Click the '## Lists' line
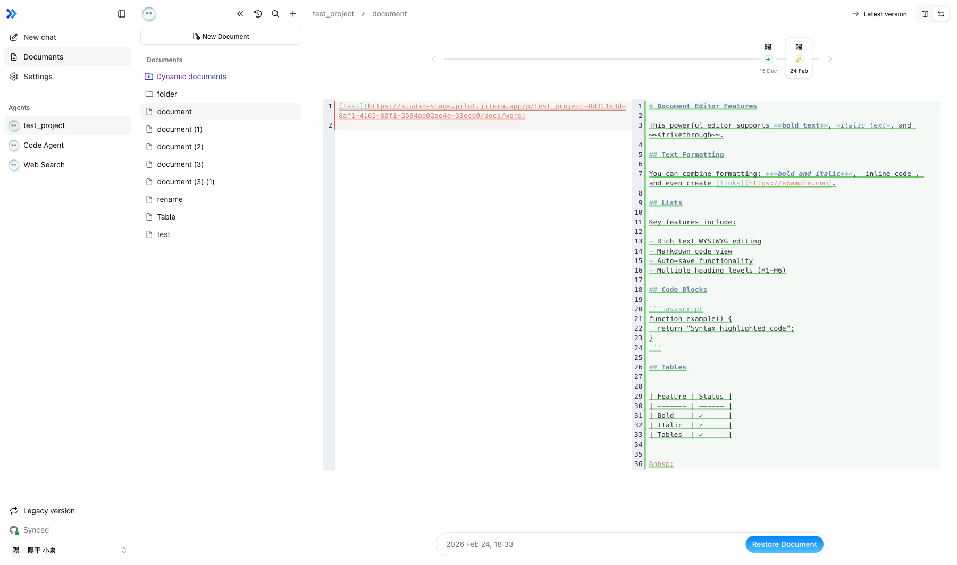The image size is (957, 565). pos(665,203)
